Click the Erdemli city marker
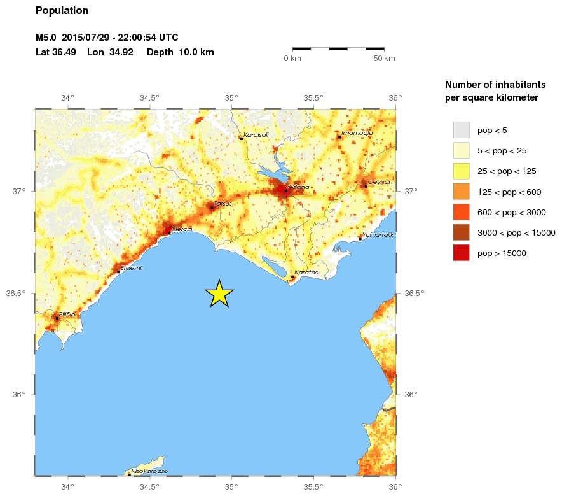This screenshot has width=562, height=496. pos(119,271)
